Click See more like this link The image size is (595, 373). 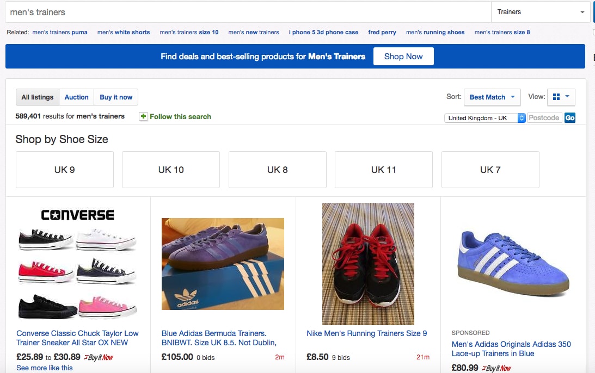coord(45,368)
